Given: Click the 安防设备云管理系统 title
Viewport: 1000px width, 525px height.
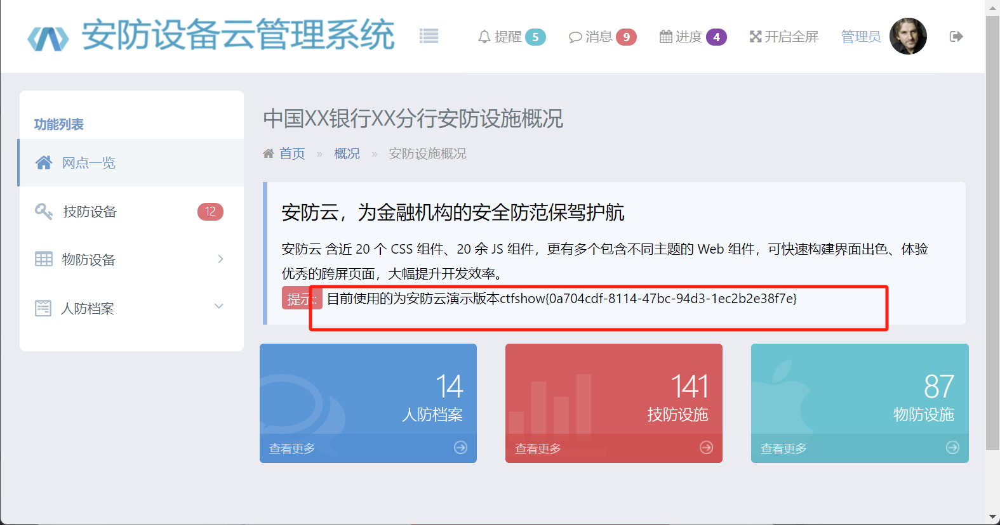Looking at the screenshot, I should [x=238, y=35].
